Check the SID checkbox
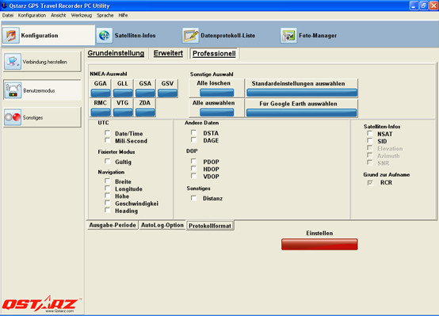439x316 pixels. pyautogui.click(x=370, y=141)
